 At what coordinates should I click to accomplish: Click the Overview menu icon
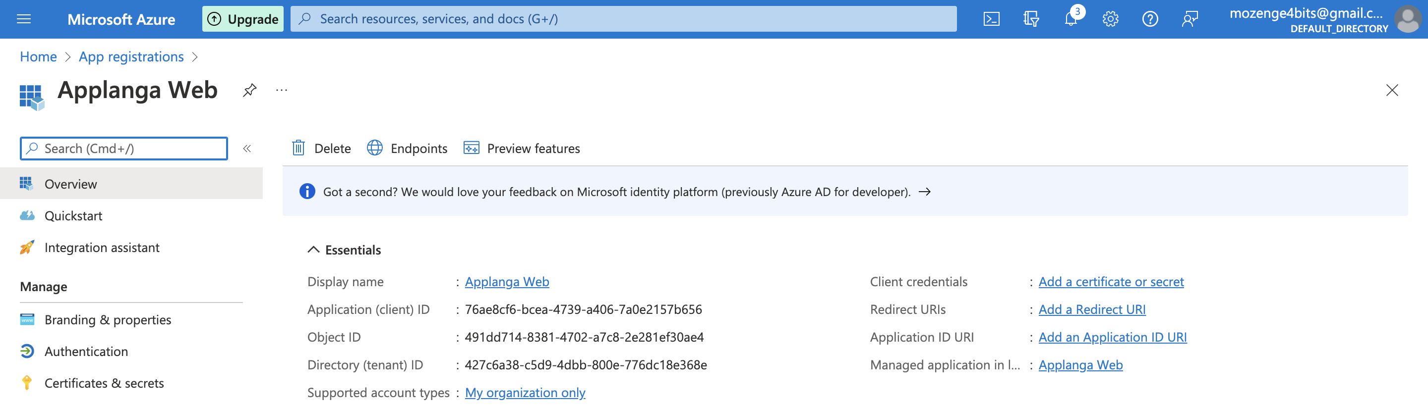[x=26, y=183]
